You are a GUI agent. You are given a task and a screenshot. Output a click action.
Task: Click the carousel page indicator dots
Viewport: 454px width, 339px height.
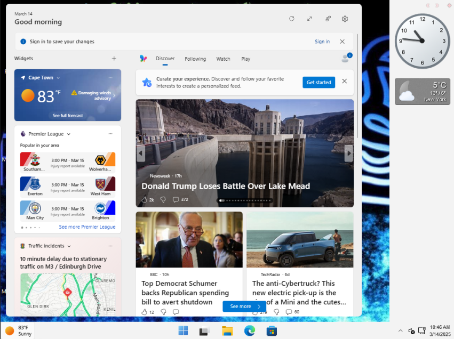pyautogui.click(x=245, y=200)
